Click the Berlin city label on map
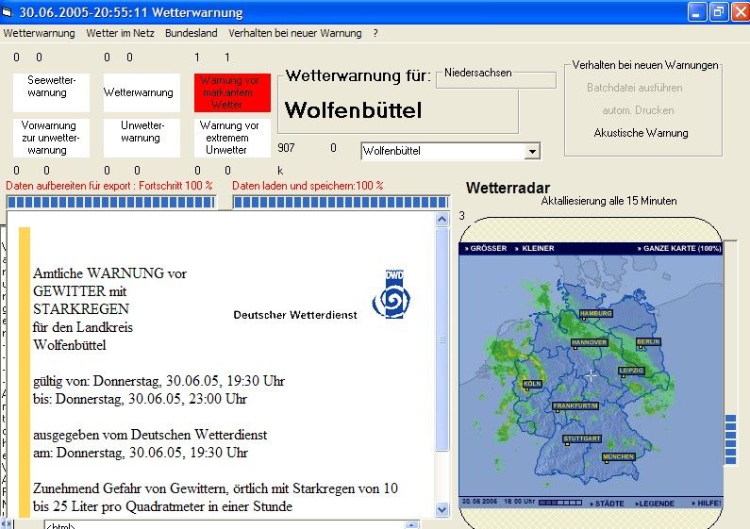The width and height of the screenshot is (750, 529). (648, 342)
